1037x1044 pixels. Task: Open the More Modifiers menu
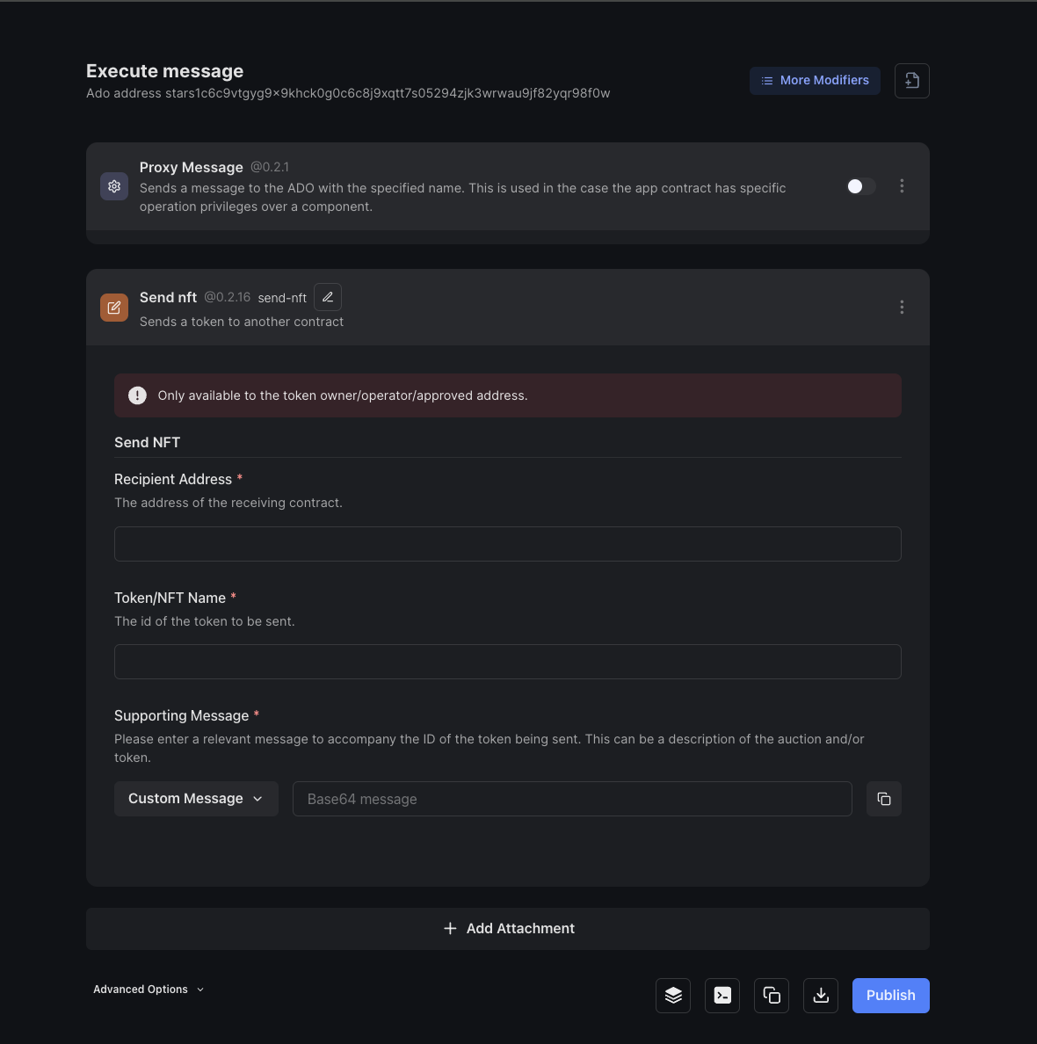(815, 81)
